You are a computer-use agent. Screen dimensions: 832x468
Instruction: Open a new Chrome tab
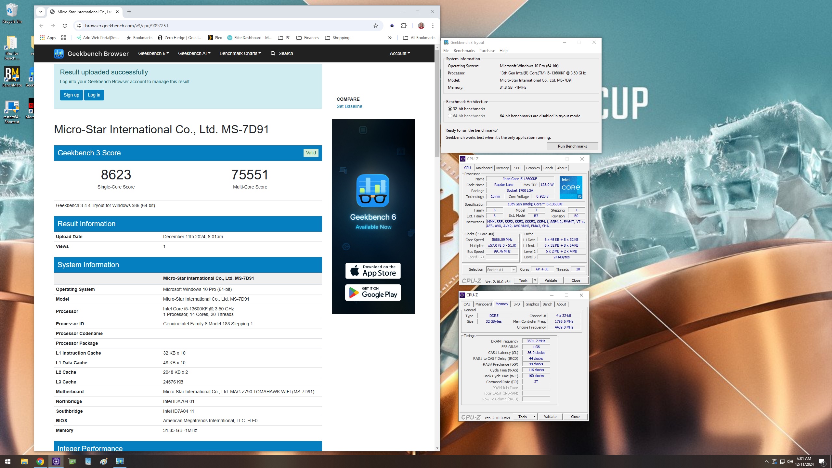point(129,12)
